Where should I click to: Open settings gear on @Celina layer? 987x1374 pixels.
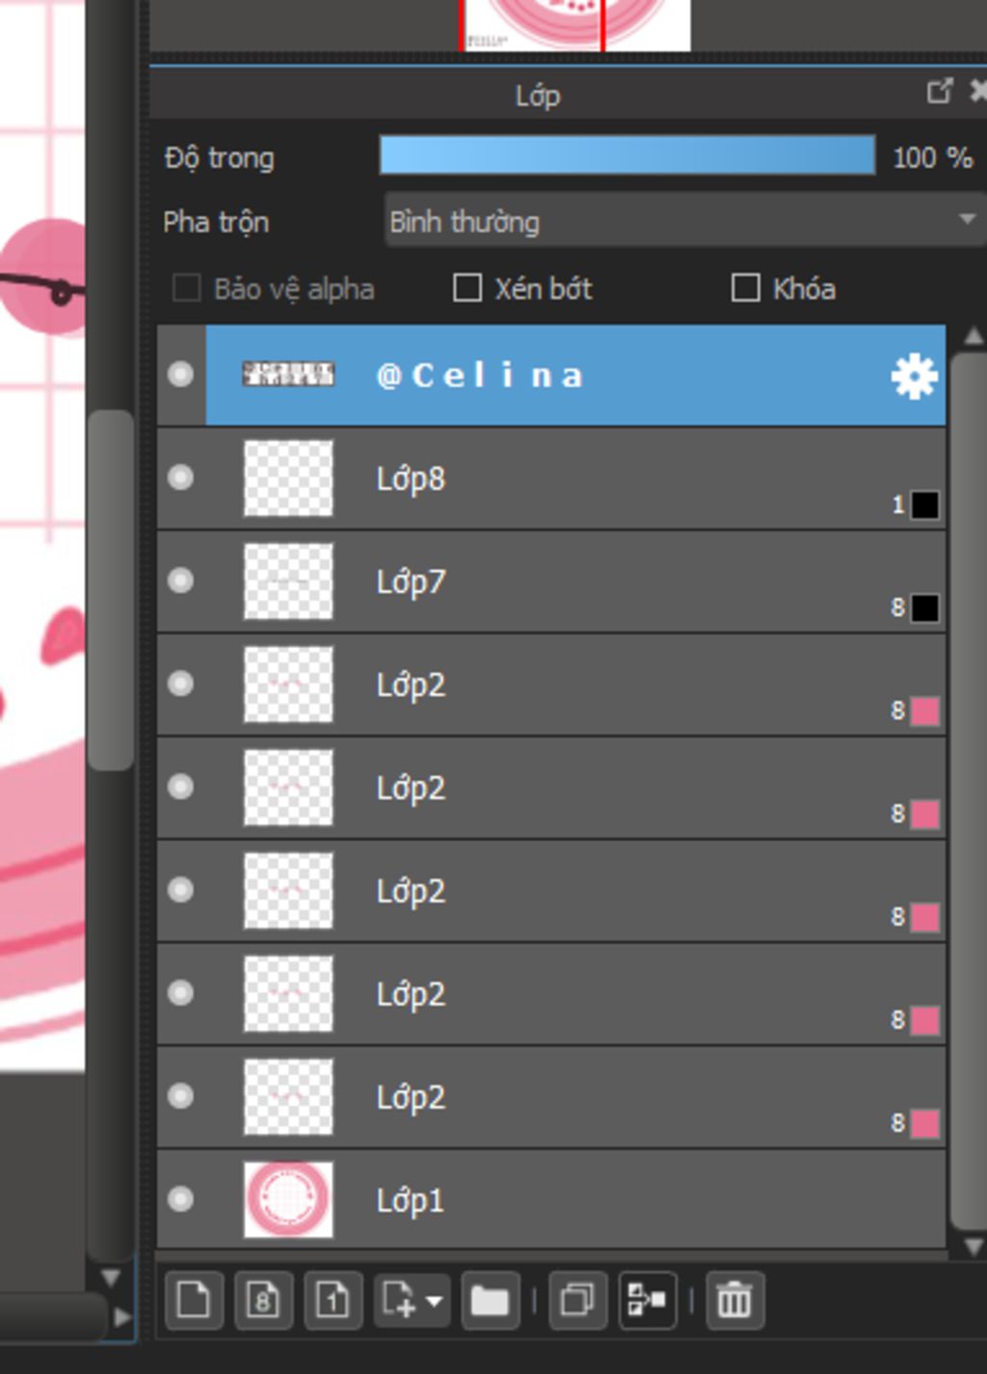(x=914, y=375)
